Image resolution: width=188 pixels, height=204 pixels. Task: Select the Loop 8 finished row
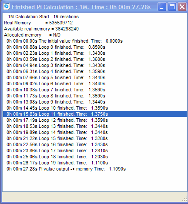click(95, 96)
